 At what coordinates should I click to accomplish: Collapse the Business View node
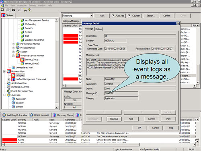[x=4, y=71]
